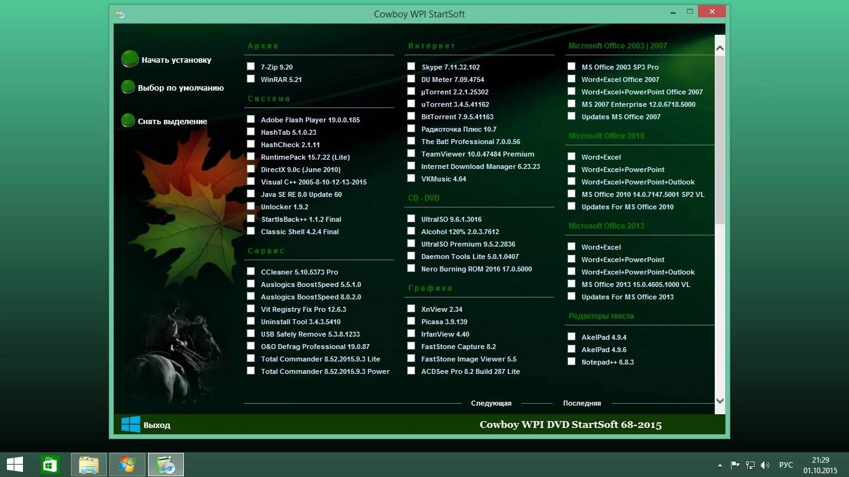This screenshot has height=477, width=849.
Task: Open the network tray icon
Action: click(750, 465)
